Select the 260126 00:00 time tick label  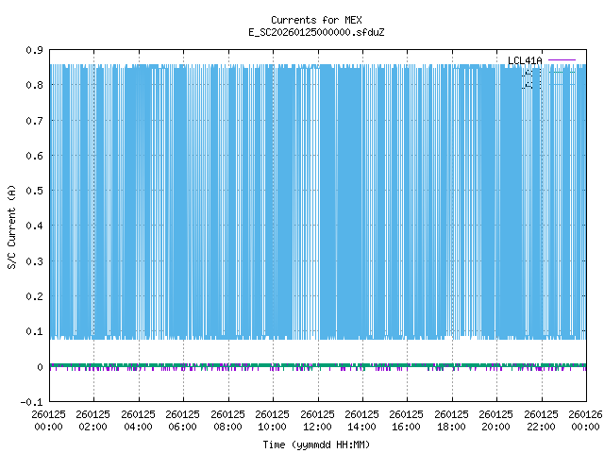tap(585, 420)
